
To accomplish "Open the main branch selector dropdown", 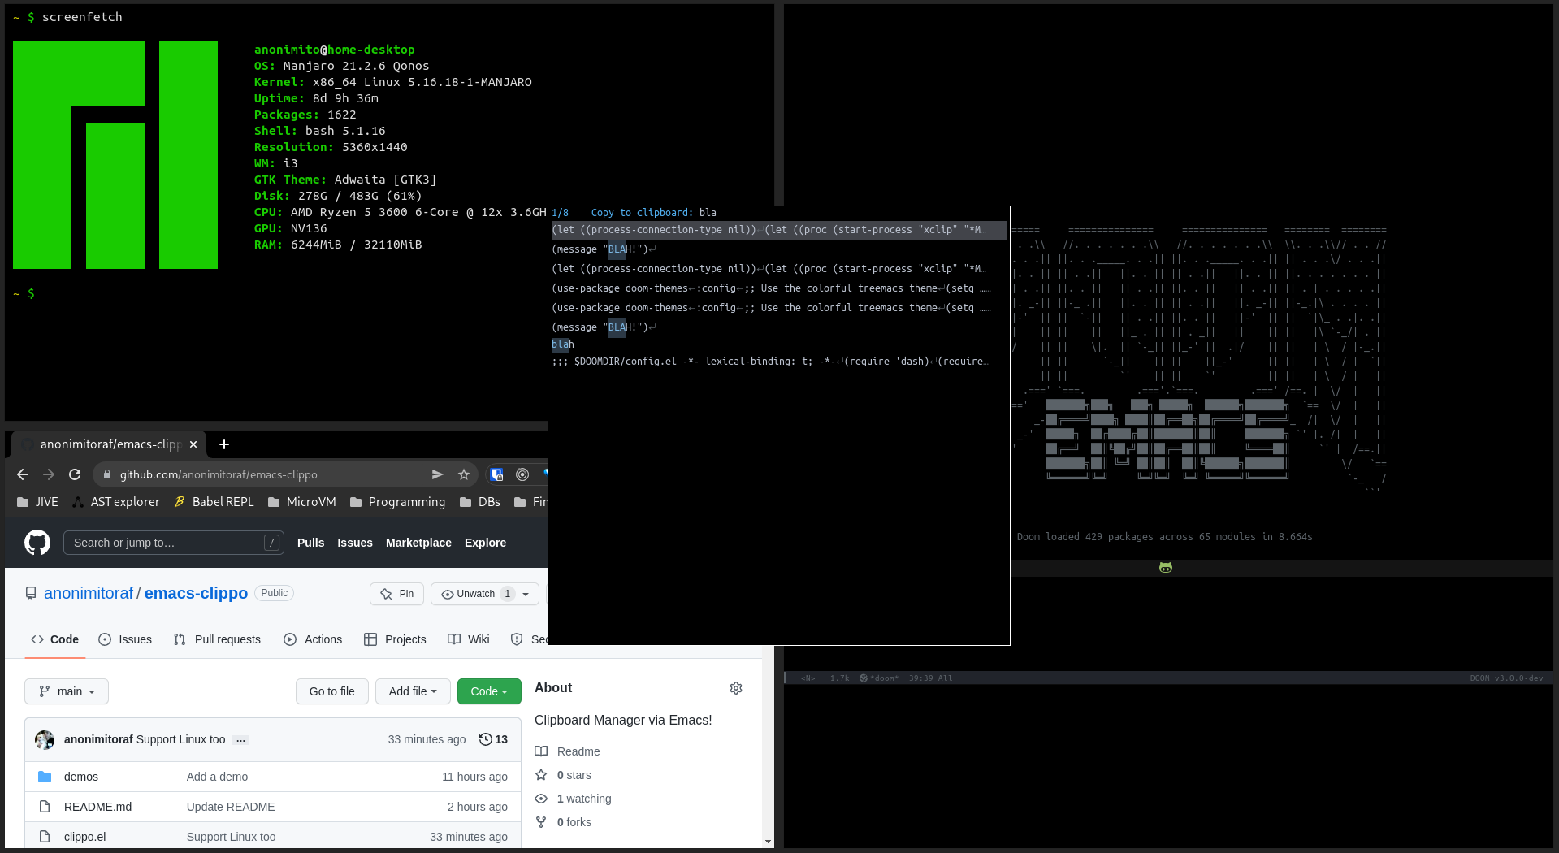I will click(67, 691).
